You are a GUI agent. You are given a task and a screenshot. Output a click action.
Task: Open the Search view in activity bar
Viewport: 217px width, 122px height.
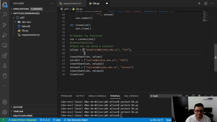click(x=5, y=15)
